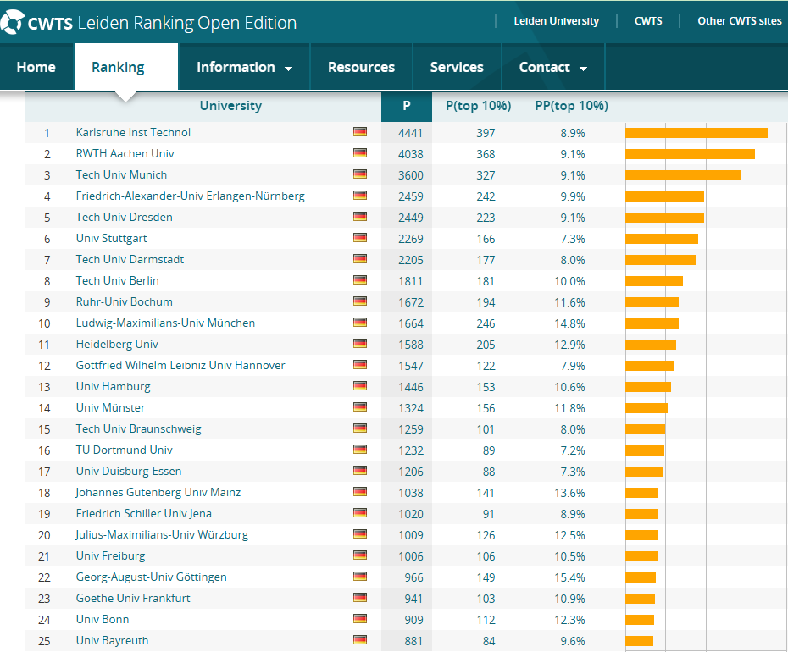Click the CWTS lifebuoy logo icon

13,21
